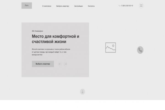Click the 'Выбрать квартиру' button in the hero block

click(x=43, y=64)
